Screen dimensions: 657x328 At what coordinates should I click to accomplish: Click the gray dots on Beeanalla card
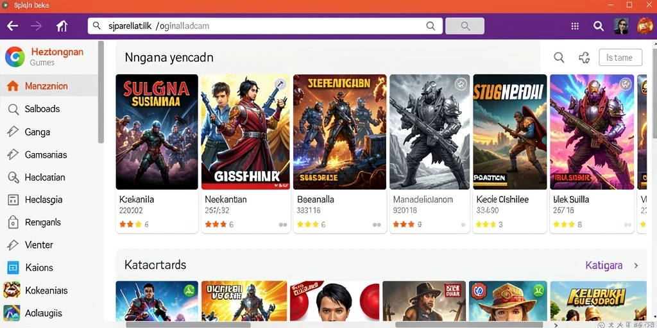pos(377,225)
